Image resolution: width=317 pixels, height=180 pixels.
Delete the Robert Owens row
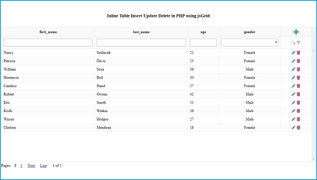point(299,94)
